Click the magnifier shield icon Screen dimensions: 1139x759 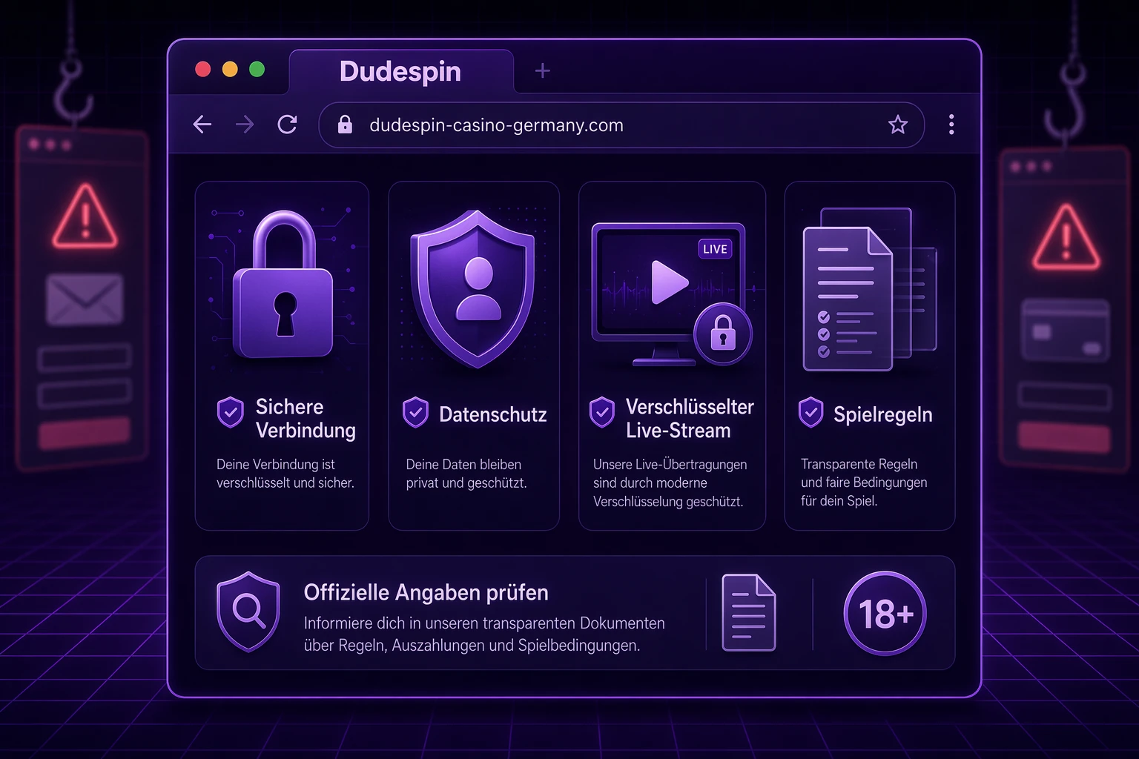tap(248, 611)
